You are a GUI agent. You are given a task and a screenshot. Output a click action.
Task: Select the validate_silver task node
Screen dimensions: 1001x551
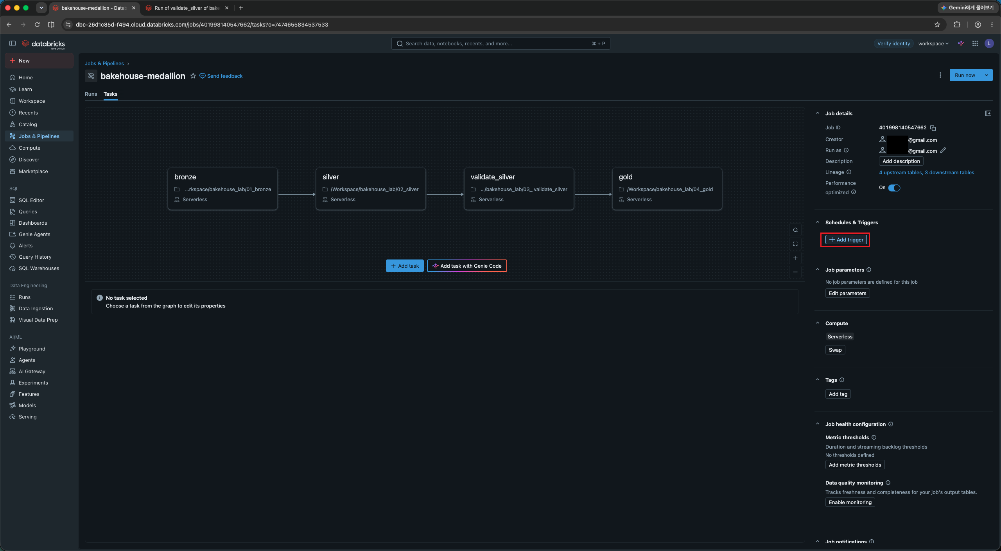point(519,189)
